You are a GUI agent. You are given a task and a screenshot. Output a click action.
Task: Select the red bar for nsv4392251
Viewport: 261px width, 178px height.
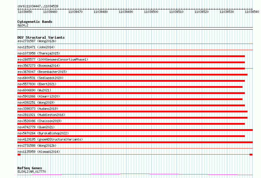(x=131, y=105)
